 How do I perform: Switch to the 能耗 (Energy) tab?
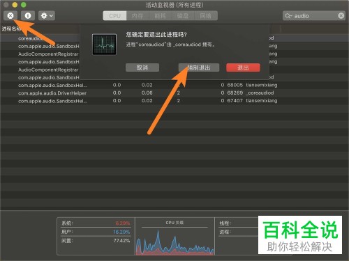160,16
